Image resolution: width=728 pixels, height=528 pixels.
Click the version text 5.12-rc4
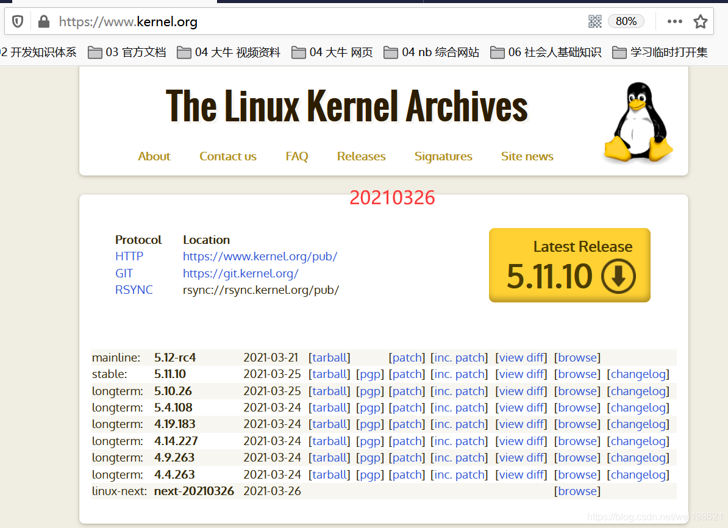175,357
